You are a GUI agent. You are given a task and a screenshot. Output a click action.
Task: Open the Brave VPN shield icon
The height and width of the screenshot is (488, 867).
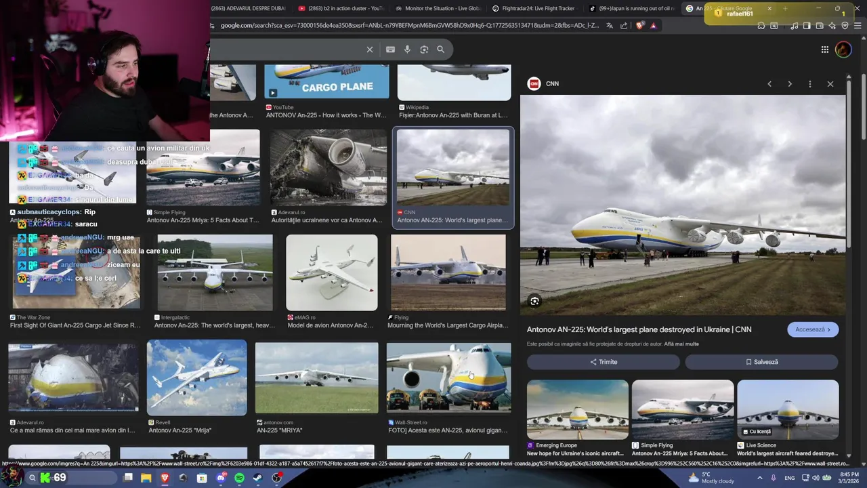click(x=845, y=26)
